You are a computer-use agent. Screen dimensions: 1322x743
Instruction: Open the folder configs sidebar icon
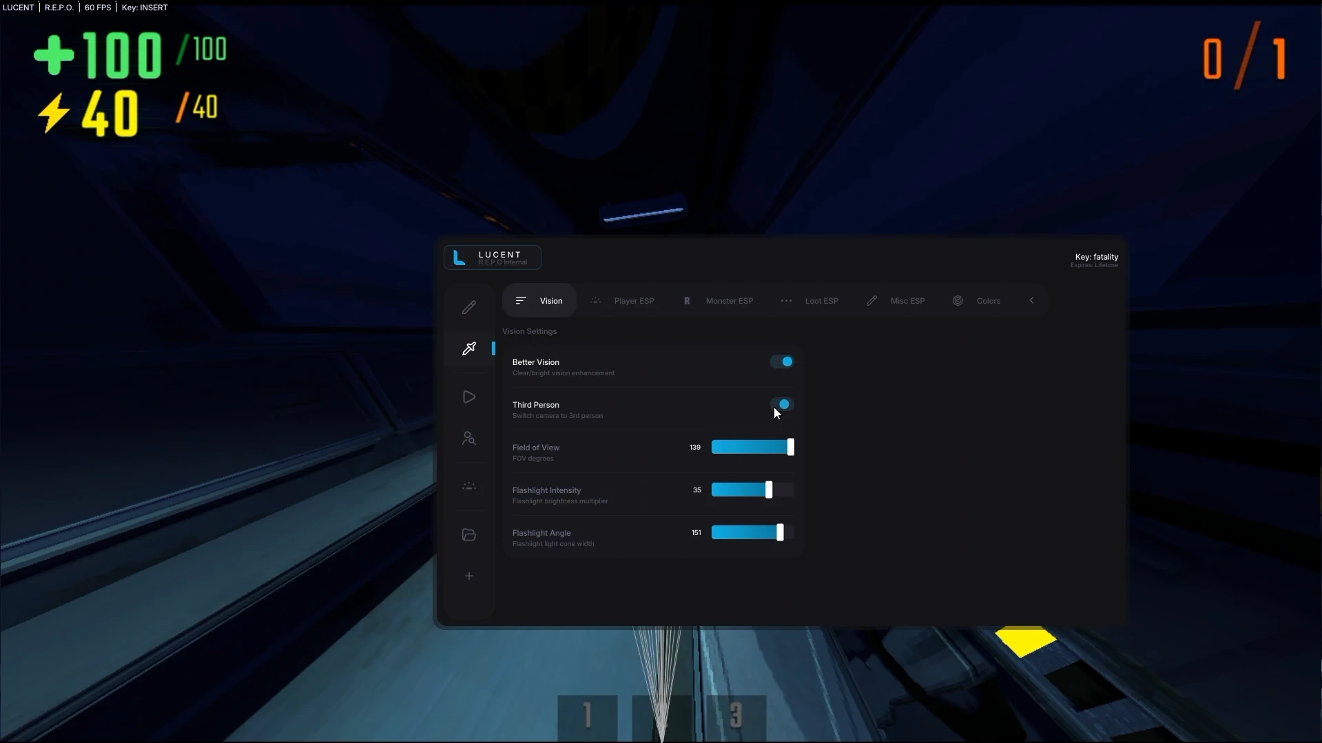[469, 534]
